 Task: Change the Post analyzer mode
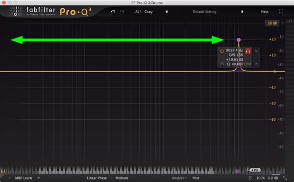[x=196, y=178]
